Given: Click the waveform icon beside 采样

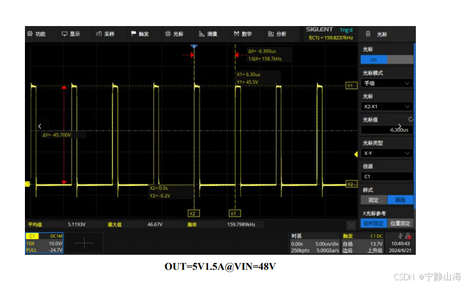Looking at the screenshot, I should [x=99, y=34].
